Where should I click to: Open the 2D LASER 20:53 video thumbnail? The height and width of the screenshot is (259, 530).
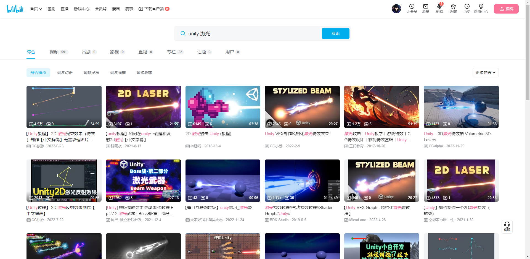click(461, 180)
